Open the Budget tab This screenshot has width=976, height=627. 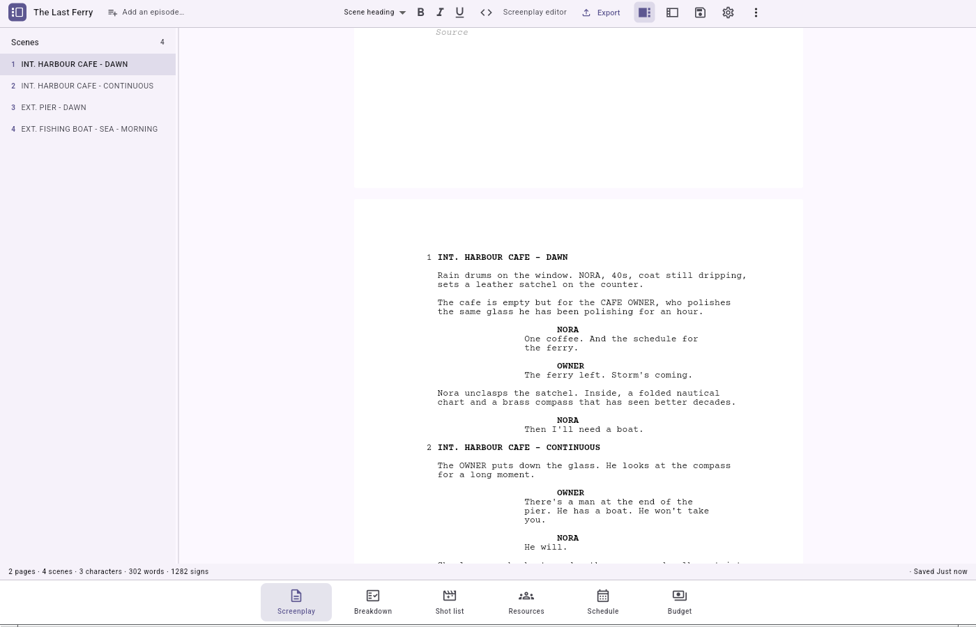[x=680, y=602]
